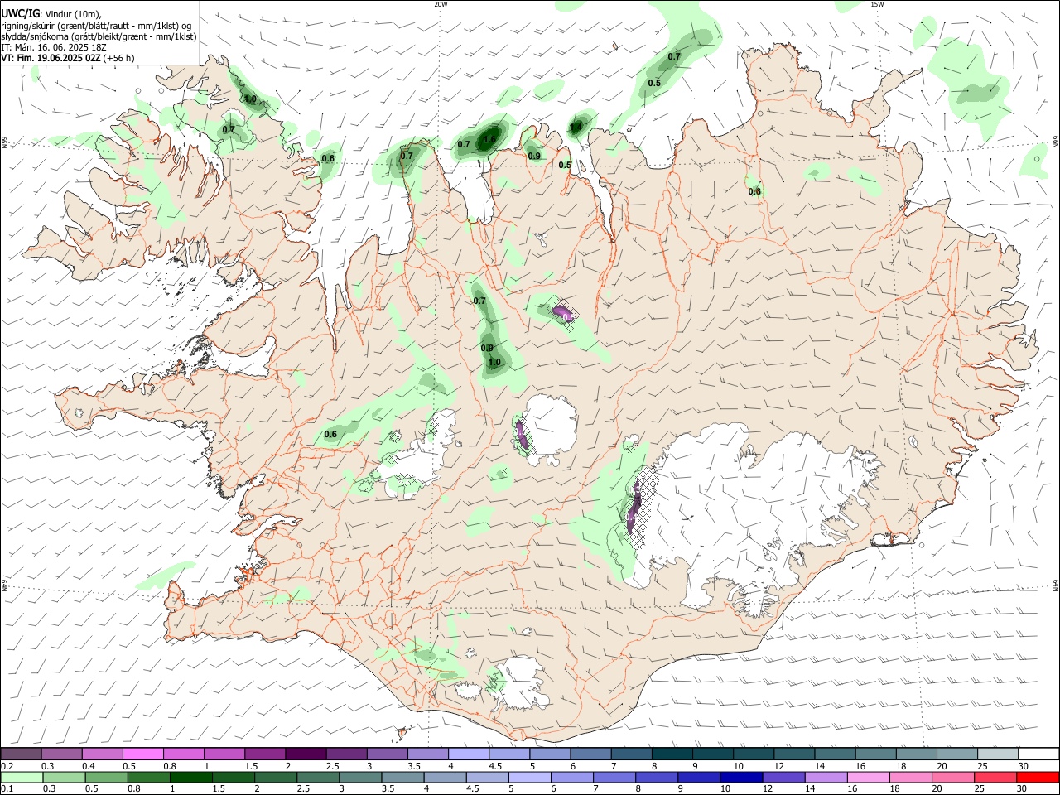Click the white '0.5' value on purple patch in the north highlands
Viewport: 1060px width, 795px height.
pyautogui.click(x=568, y=317)
